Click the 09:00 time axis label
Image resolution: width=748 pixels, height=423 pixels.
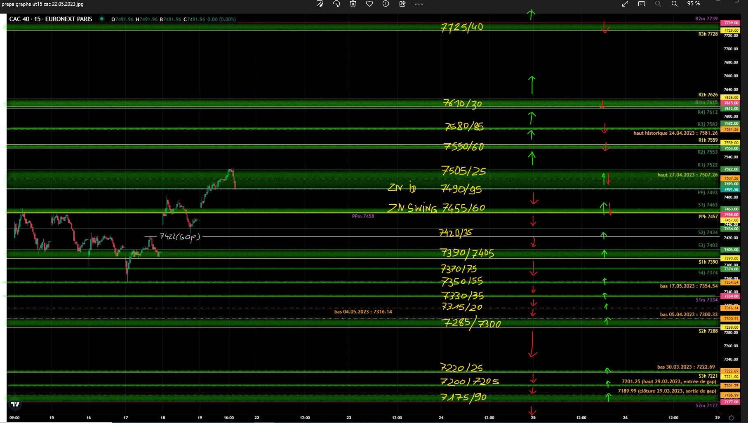[x=14, y=418]
